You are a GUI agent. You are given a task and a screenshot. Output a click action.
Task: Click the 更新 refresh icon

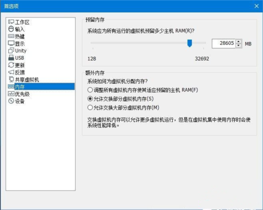tap(11, 65)
